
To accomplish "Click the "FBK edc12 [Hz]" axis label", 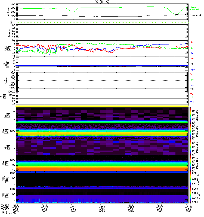I will pyautogui.click(x=5, y=179).
